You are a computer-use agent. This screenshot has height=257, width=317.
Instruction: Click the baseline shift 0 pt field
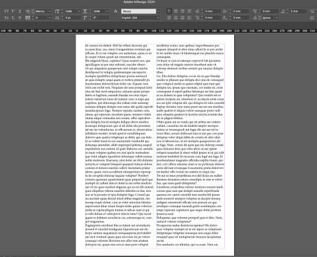[x=73, y=18]
